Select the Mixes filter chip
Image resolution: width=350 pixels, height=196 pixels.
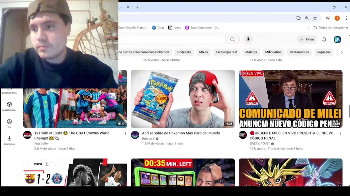pos(203,52)
